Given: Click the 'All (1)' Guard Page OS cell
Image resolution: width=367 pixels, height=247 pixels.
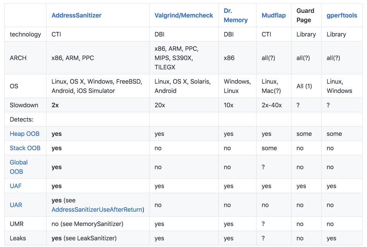Looking at the screenshot, I should click(304, 86).
